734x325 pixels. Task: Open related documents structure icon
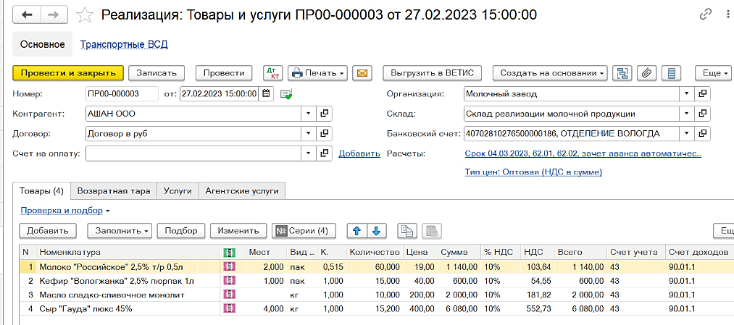point(622,73)
